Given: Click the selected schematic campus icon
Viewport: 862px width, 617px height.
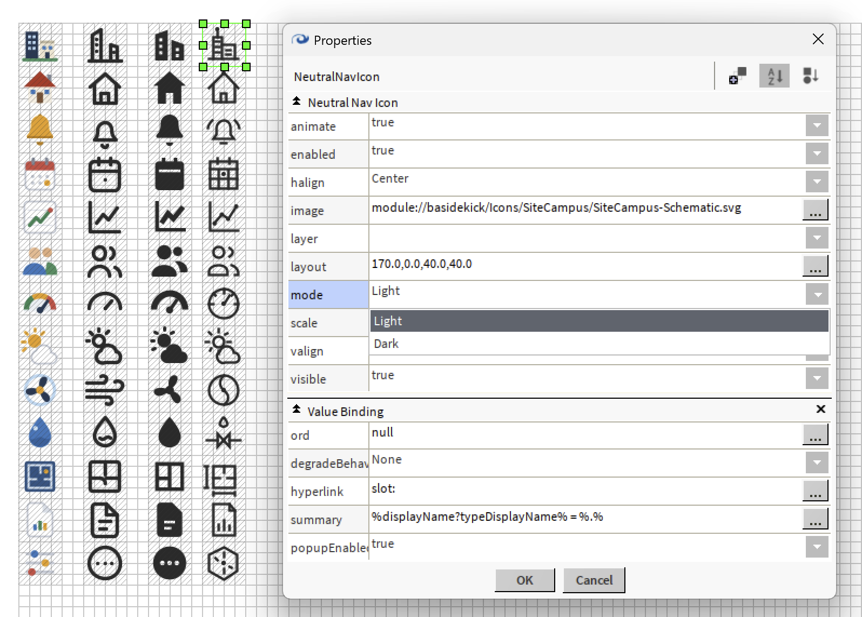Looking at the screenshot, I should click(224, 45).
